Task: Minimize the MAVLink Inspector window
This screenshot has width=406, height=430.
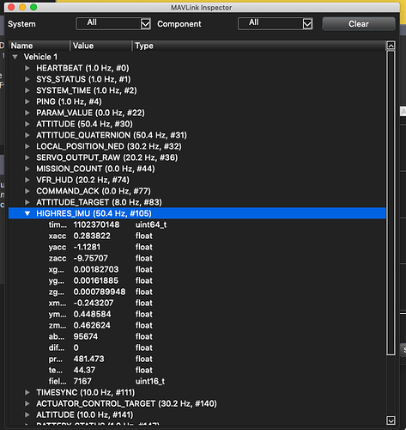Action: pos(22,7)
